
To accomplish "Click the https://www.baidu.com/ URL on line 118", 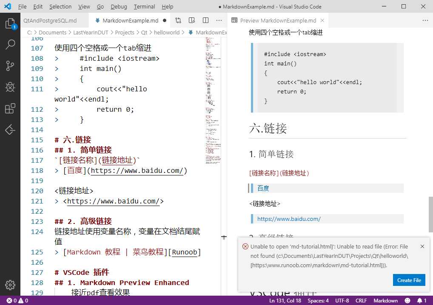I will pyautogui.click(x=137, y=171).
